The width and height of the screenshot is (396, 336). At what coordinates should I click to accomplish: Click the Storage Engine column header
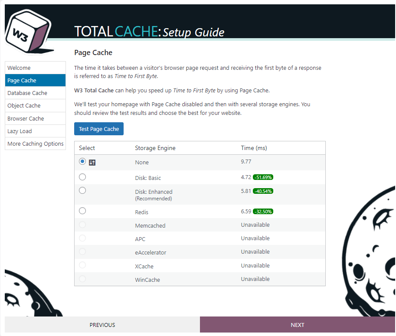pos(155,148)
